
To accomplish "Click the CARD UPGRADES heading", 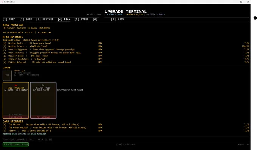I will pyautogui.click(x=13, y=121).
